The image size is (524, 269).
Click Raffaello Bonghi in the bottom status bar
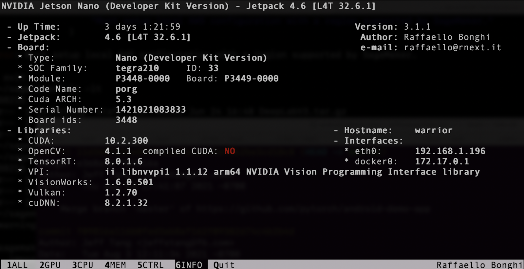tap(479, 264)
